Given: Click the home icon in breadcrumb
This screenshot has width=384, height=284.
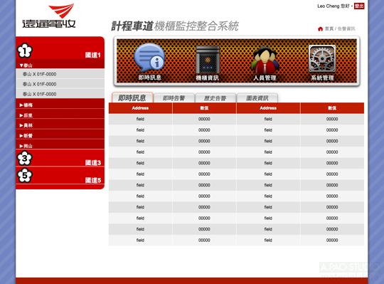Looking at the screenshot, I should click(320, 29).
